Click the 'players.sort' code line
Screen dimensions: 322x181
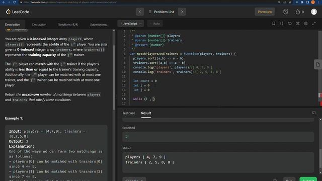(x=158, y=58)
